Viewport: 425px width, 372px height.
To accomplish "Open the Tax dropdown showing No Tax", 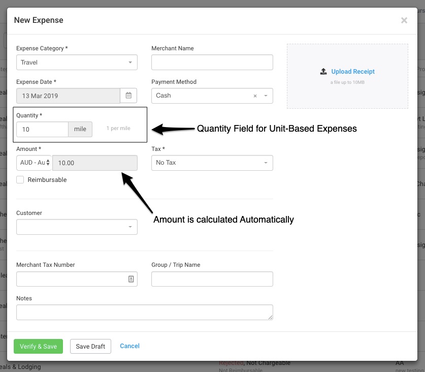I will (212, 163).
